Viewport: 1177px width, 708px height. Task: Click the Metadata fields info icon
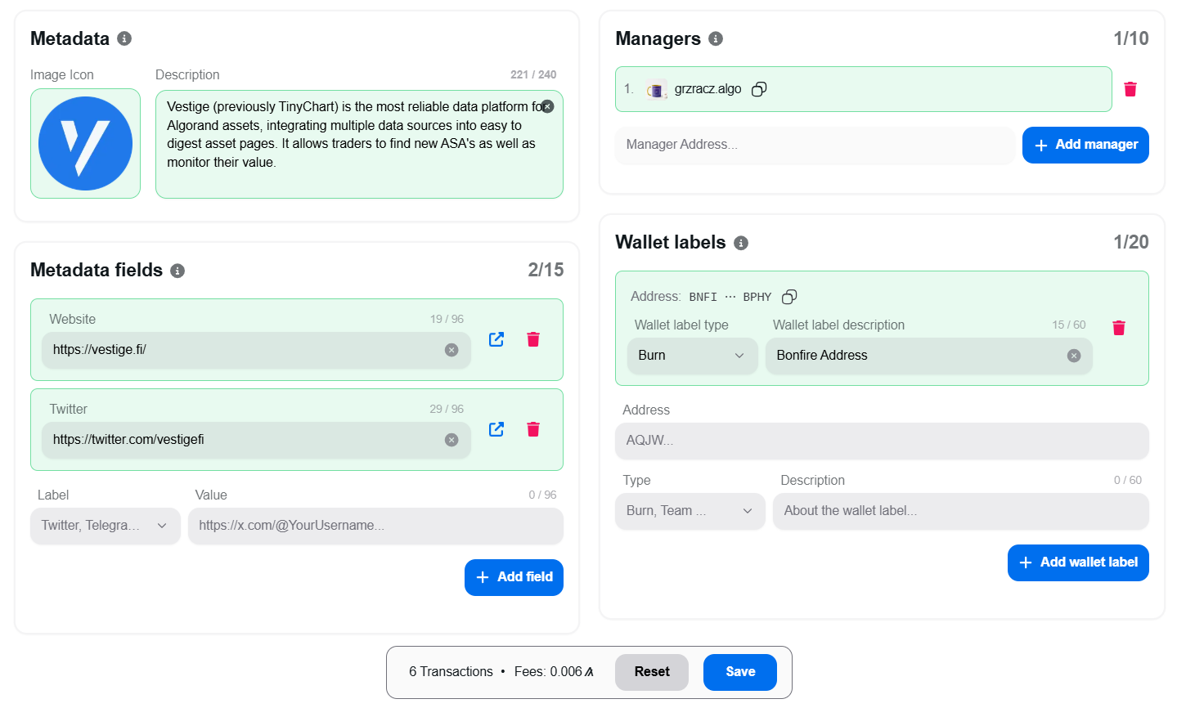coord(177,271)
